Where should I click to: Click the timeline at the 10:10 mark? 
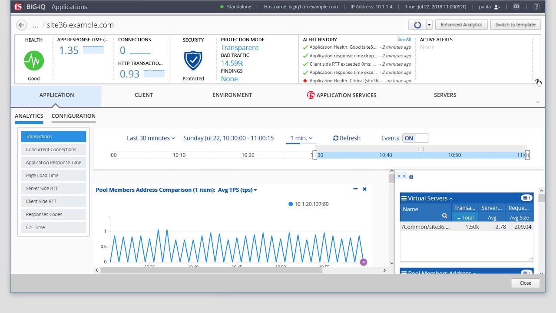coord(179,155)
